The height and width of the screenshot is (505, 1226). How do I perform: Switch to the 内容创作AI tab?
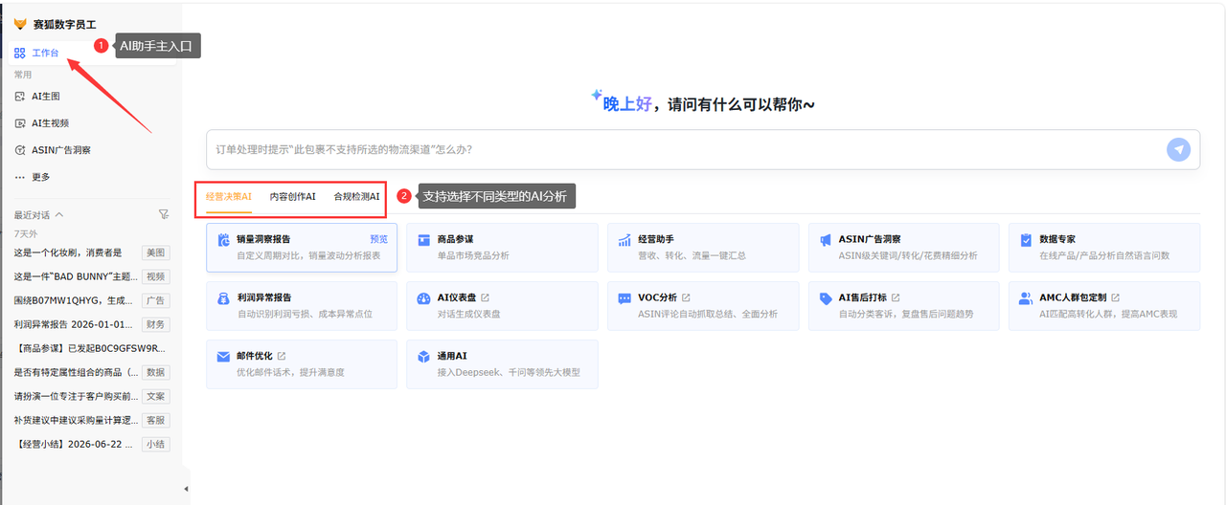pyautogui.click(x=293, y=196)
